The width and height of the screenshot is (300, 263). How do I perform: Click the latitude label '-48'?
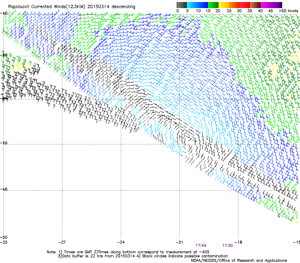click(4, 189)
